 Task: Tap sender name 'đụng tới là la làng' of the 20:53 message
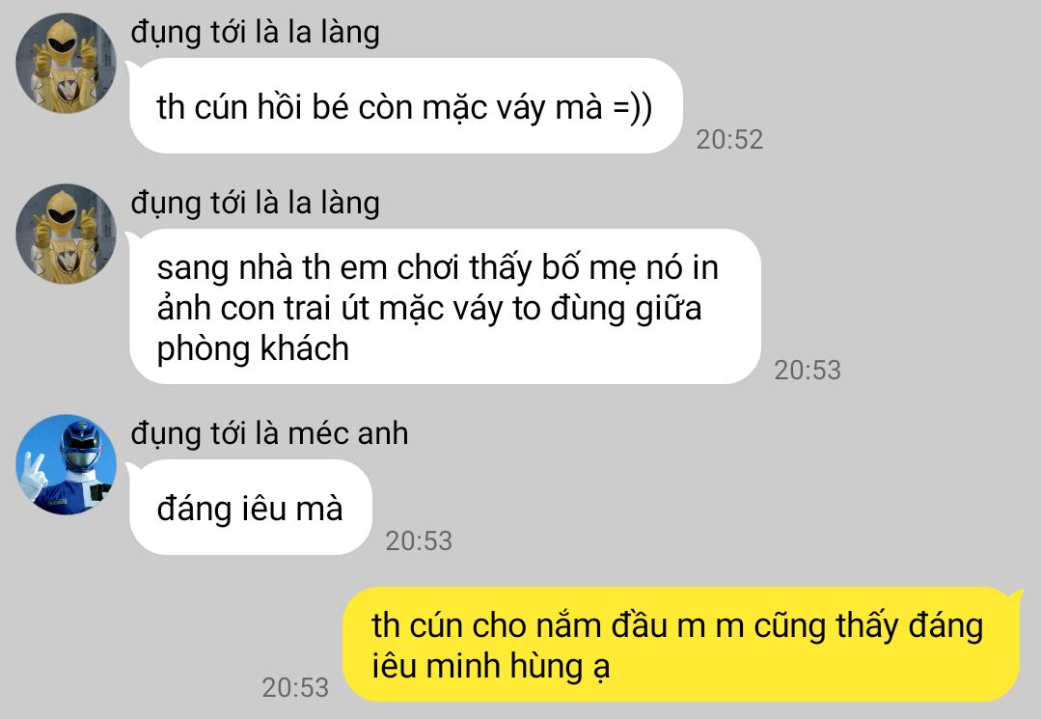(x=255, y=203)
